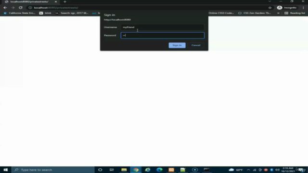Viewport: 308px width, 173px height.
Task: Click the blue Bluetooth-style tray icon
Action: [271, 170]
